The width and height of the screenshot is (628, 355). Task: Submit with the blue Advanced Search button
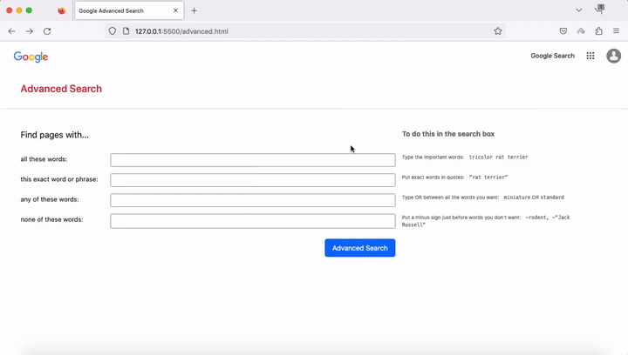pos(360,248)
